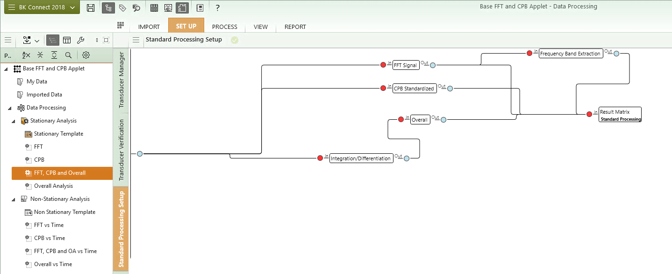The height and width of the screenshot is (274, 672).
Task: Collapse the Data Processing tree node
Action: point(10,108)
